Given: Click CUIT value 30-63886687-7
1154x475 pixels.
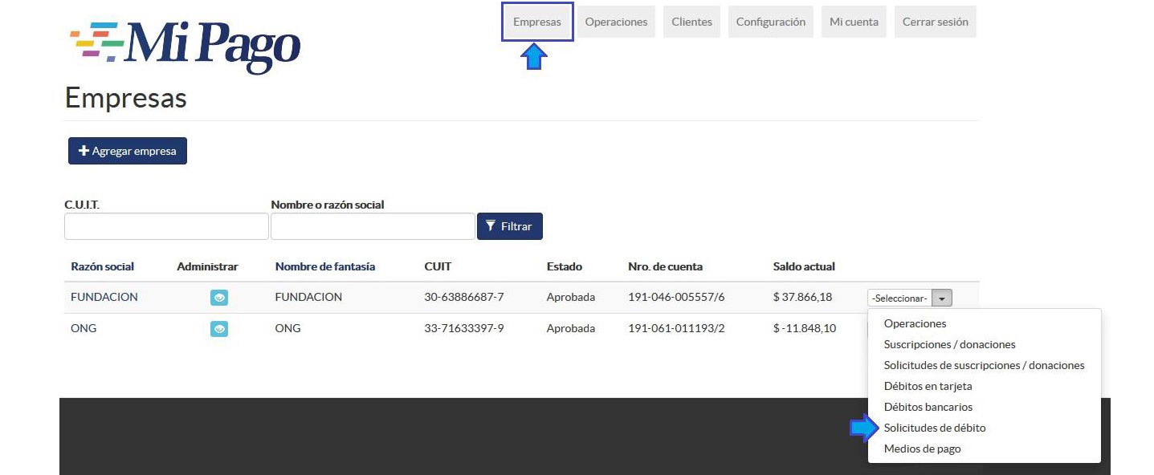Looking at the screenshot, I should tap(464, 297).
